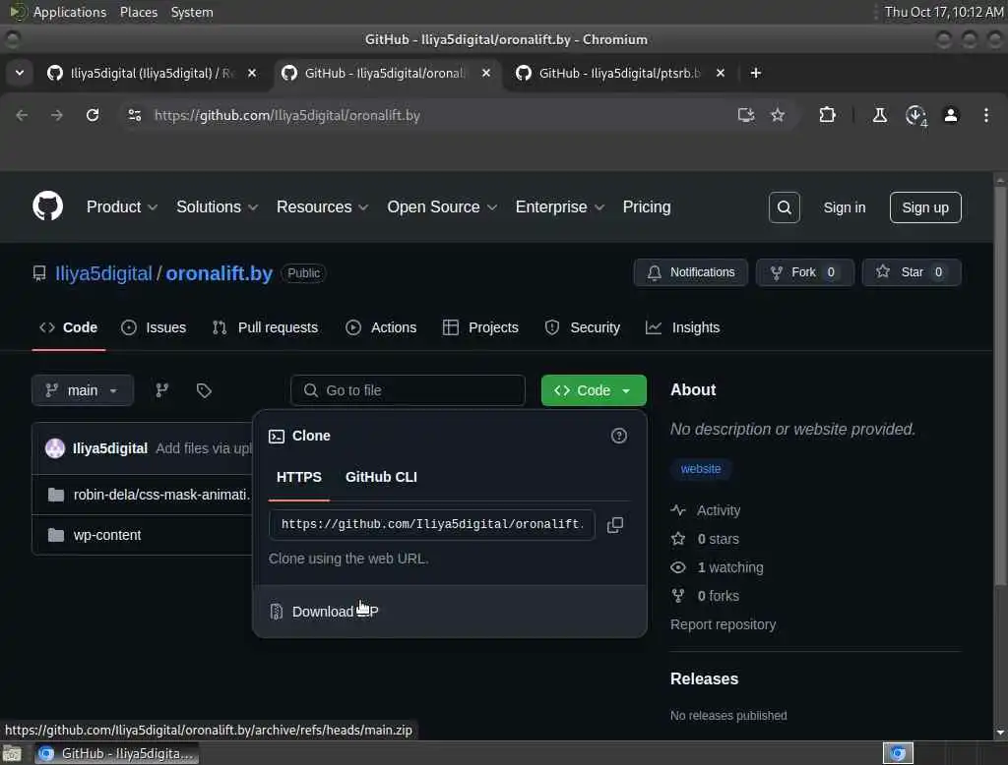The height and width of the screenshot is (765, 1008).
Task: View branches via the branch icon
Action: [x=162, y=390]
